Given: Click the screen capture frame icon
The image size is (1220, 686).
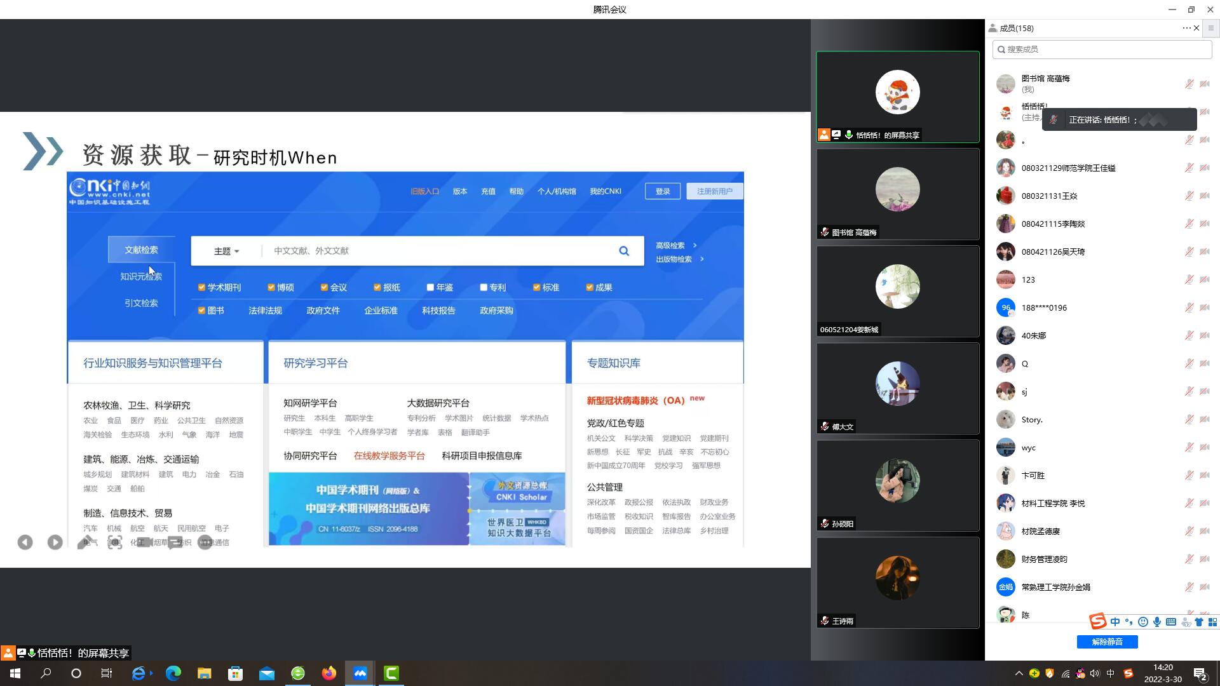Looking at the screenshot, I should coord(115,542).
